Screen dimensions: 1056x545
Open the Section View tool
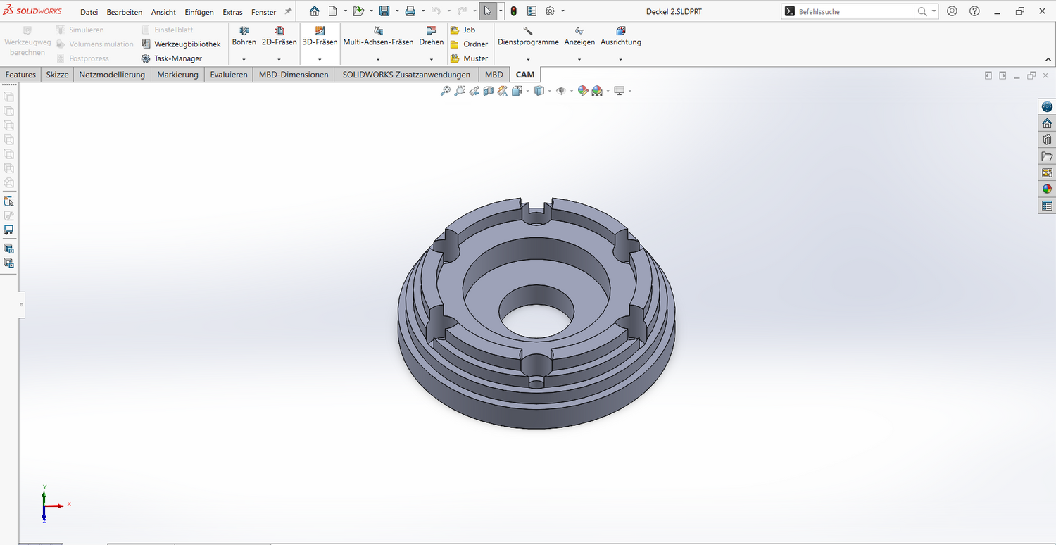488,91
